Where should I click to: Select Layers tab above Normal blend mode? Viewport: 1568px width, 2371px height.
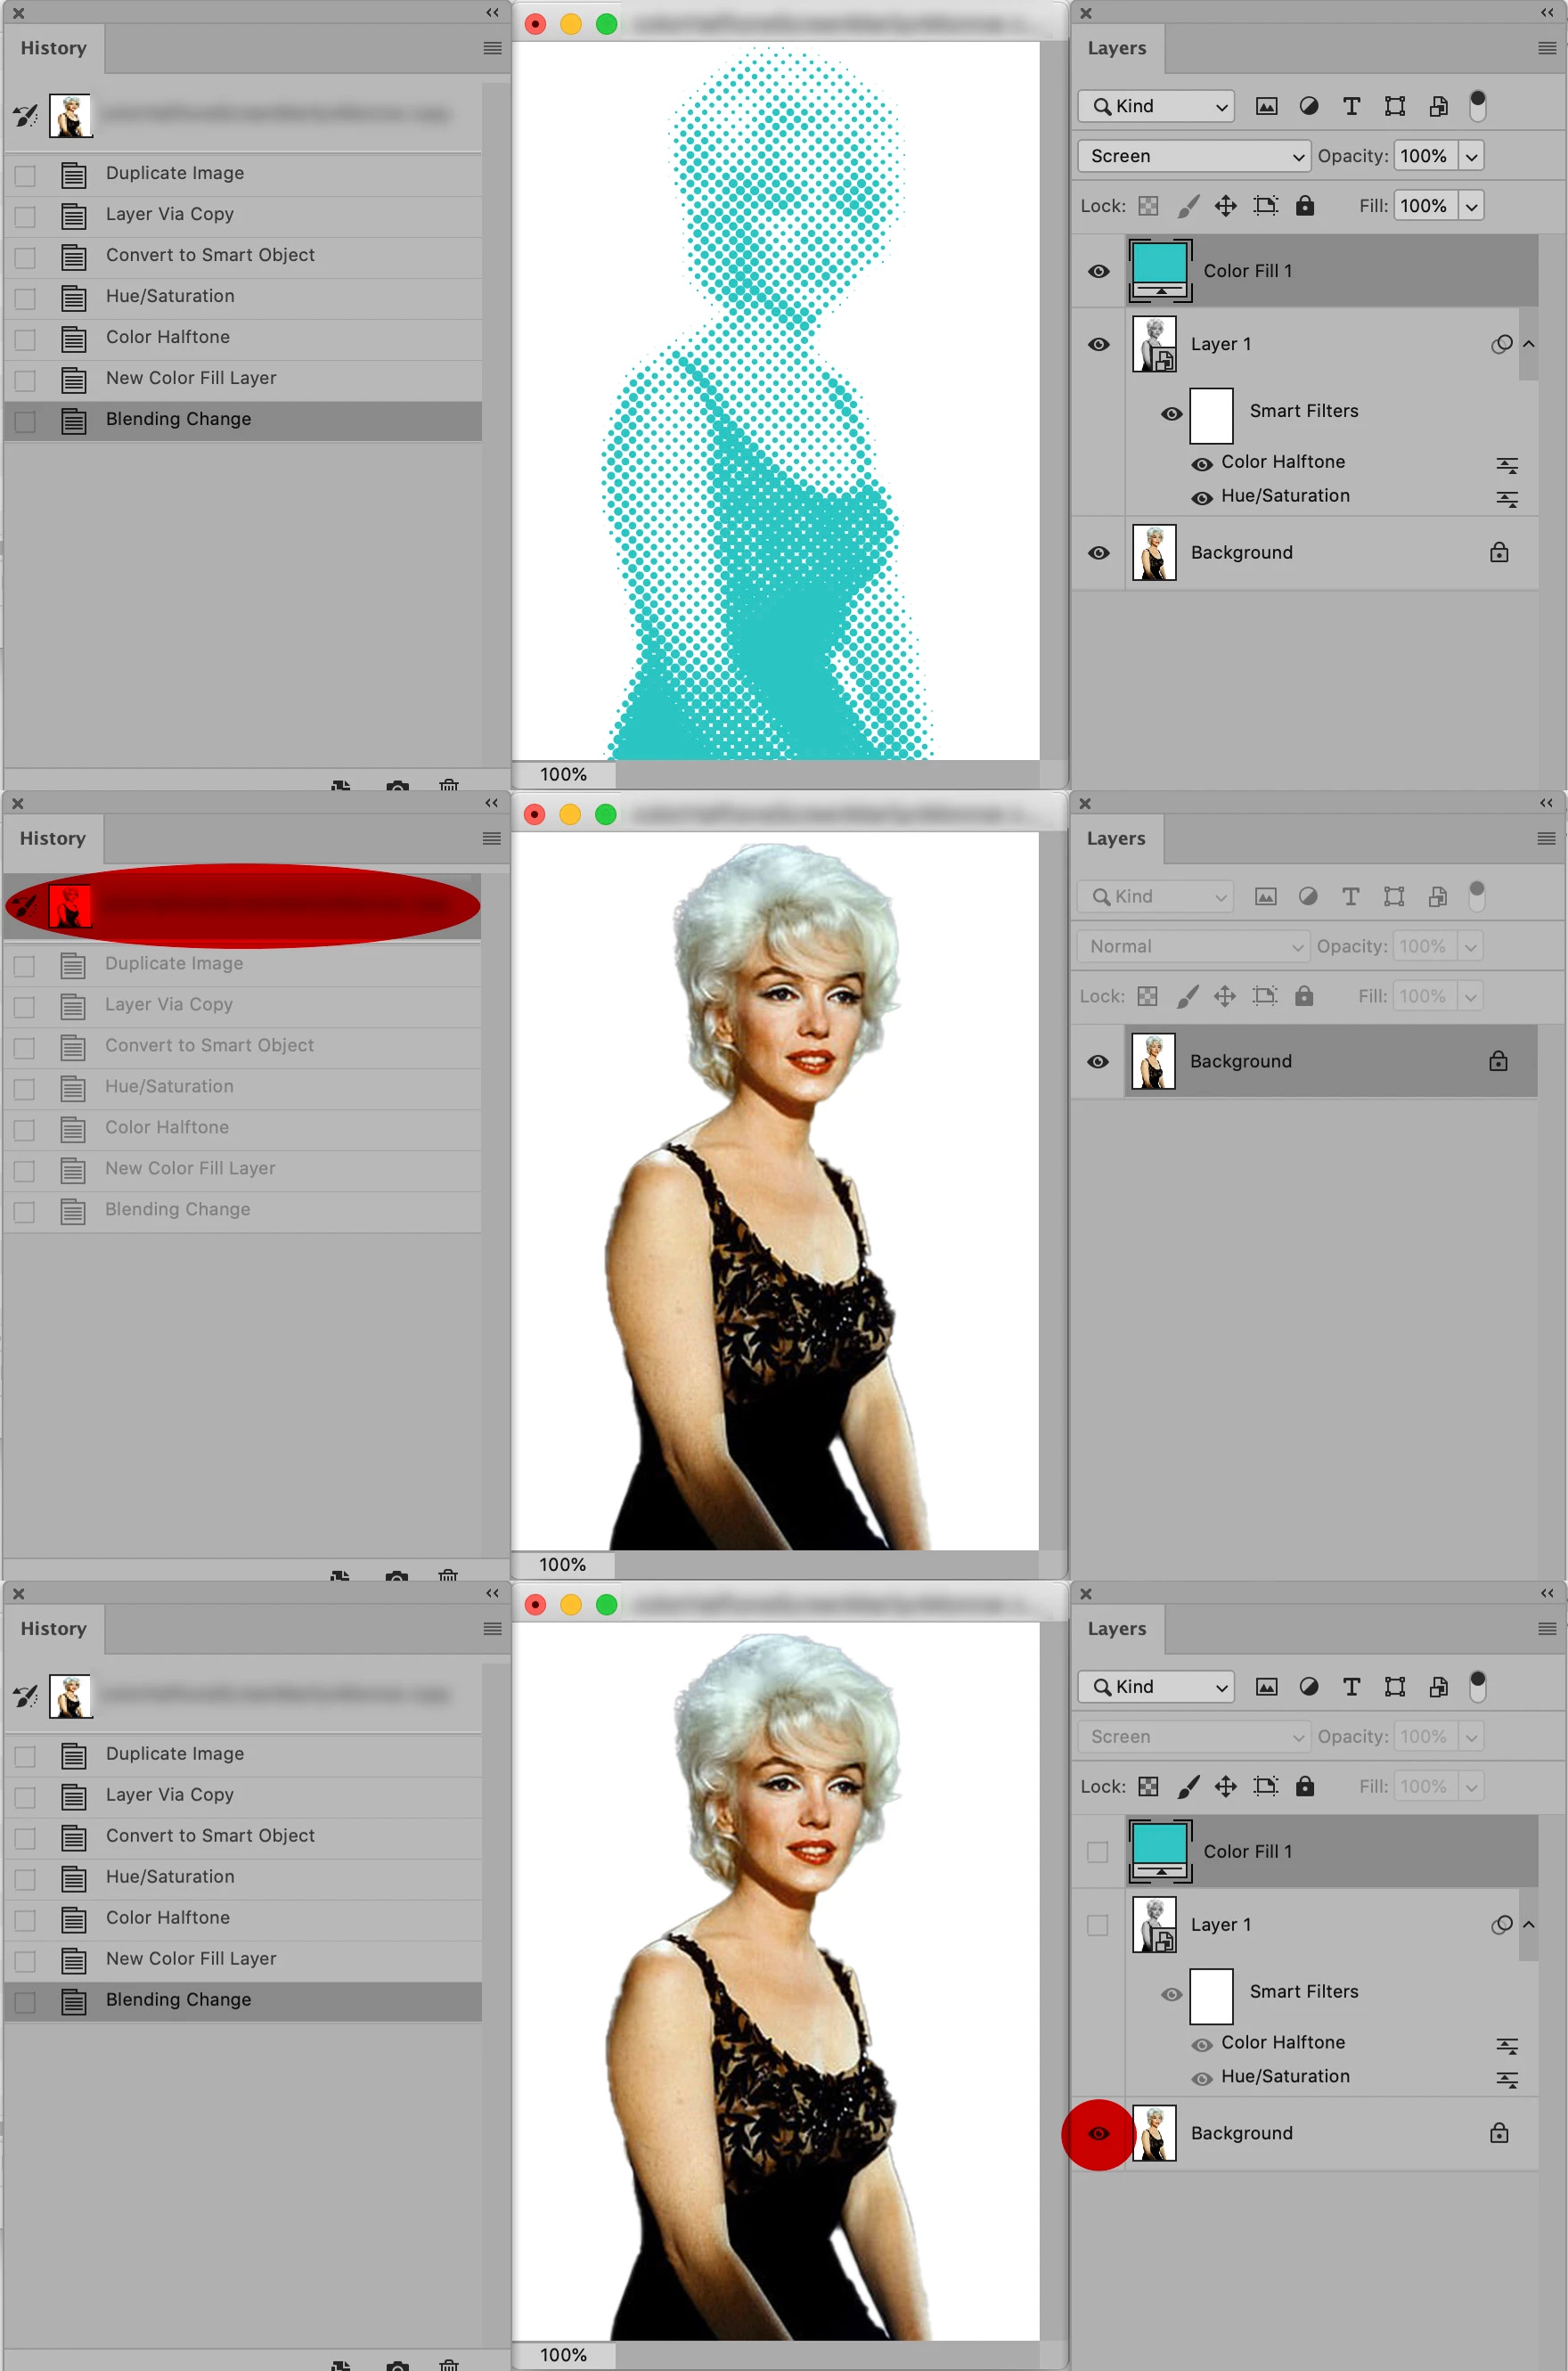point(1116,838)
